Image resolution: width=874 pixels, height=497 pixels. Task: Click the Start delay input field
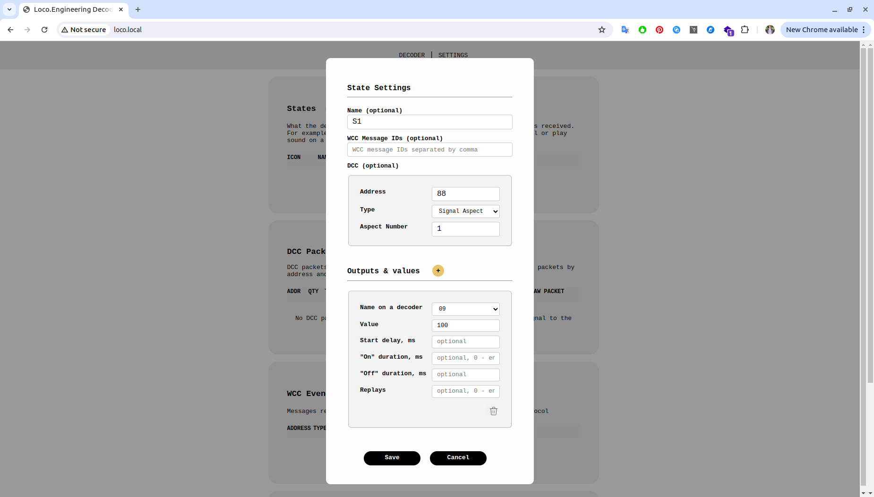tap(465, 341)
